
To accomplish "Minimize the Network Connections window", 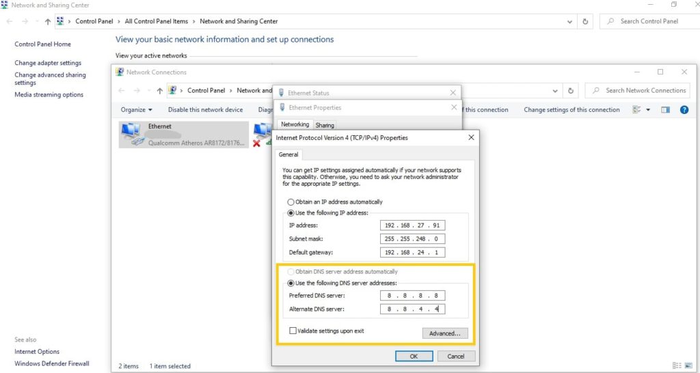I will [637, 72].
